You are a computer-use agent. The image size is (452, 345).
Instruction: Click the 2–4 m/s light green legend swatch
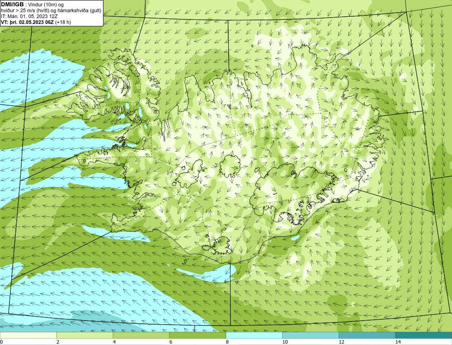tap(85, 335)
